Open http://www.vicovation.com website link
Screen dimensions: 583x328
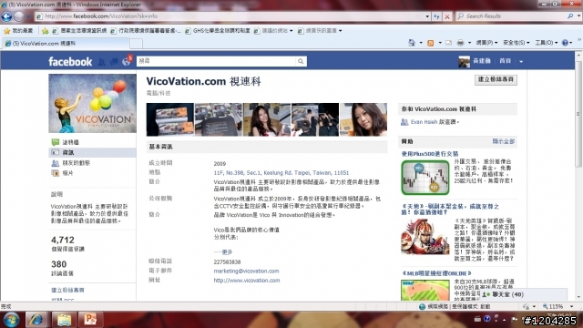pyautogui.click(x=247, y=281)
